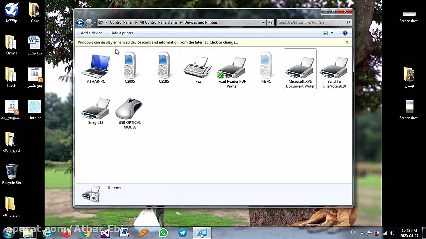The image size is (426, 239).
Task: Change the view with the view icon
Action: coord(325,33)
